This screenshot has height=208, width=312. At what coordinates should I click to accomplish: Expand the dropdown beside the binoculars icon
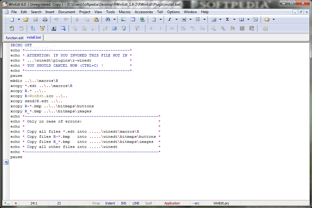(114, 19)
